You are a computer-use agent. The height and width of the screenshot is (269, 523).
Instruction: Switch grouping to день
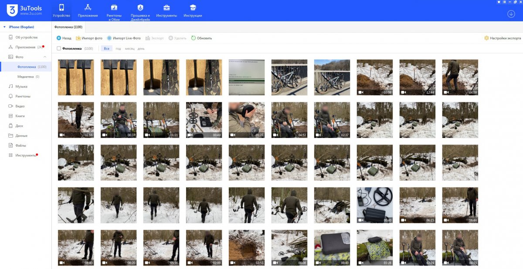pyautogui.click(x=141, y=49)
